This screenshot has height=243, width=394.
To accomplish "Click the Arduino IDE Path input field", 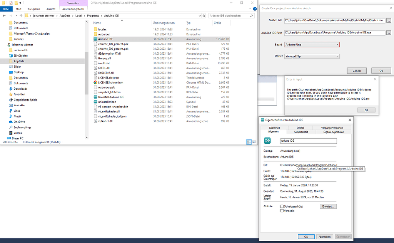I will tap(335, 33).
